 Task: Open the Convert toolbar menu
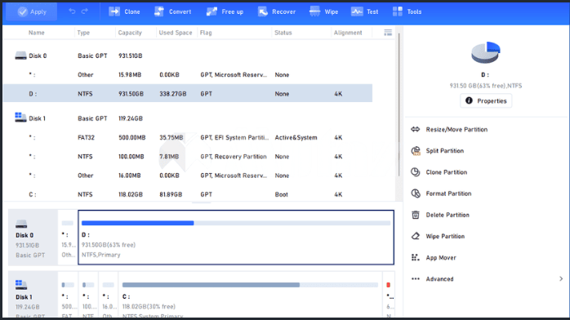[172, 11]
